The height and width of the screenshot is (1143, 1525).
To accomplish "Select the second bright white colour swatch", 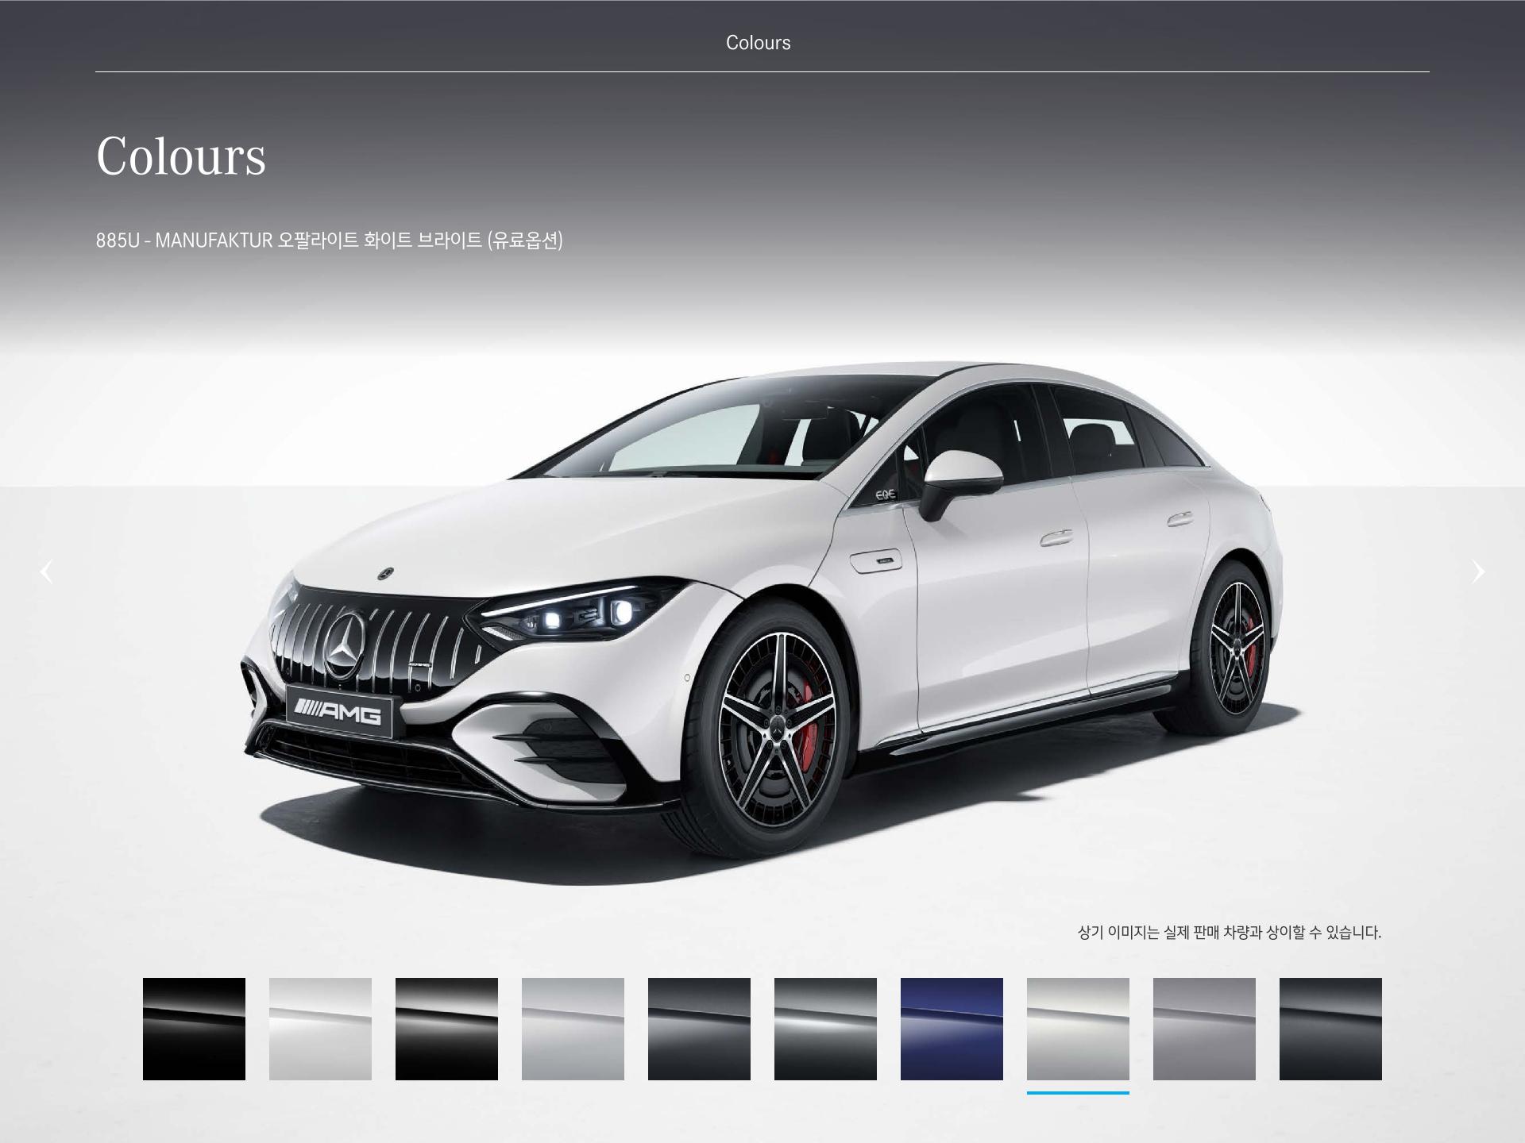I will tap(320, 1029).
